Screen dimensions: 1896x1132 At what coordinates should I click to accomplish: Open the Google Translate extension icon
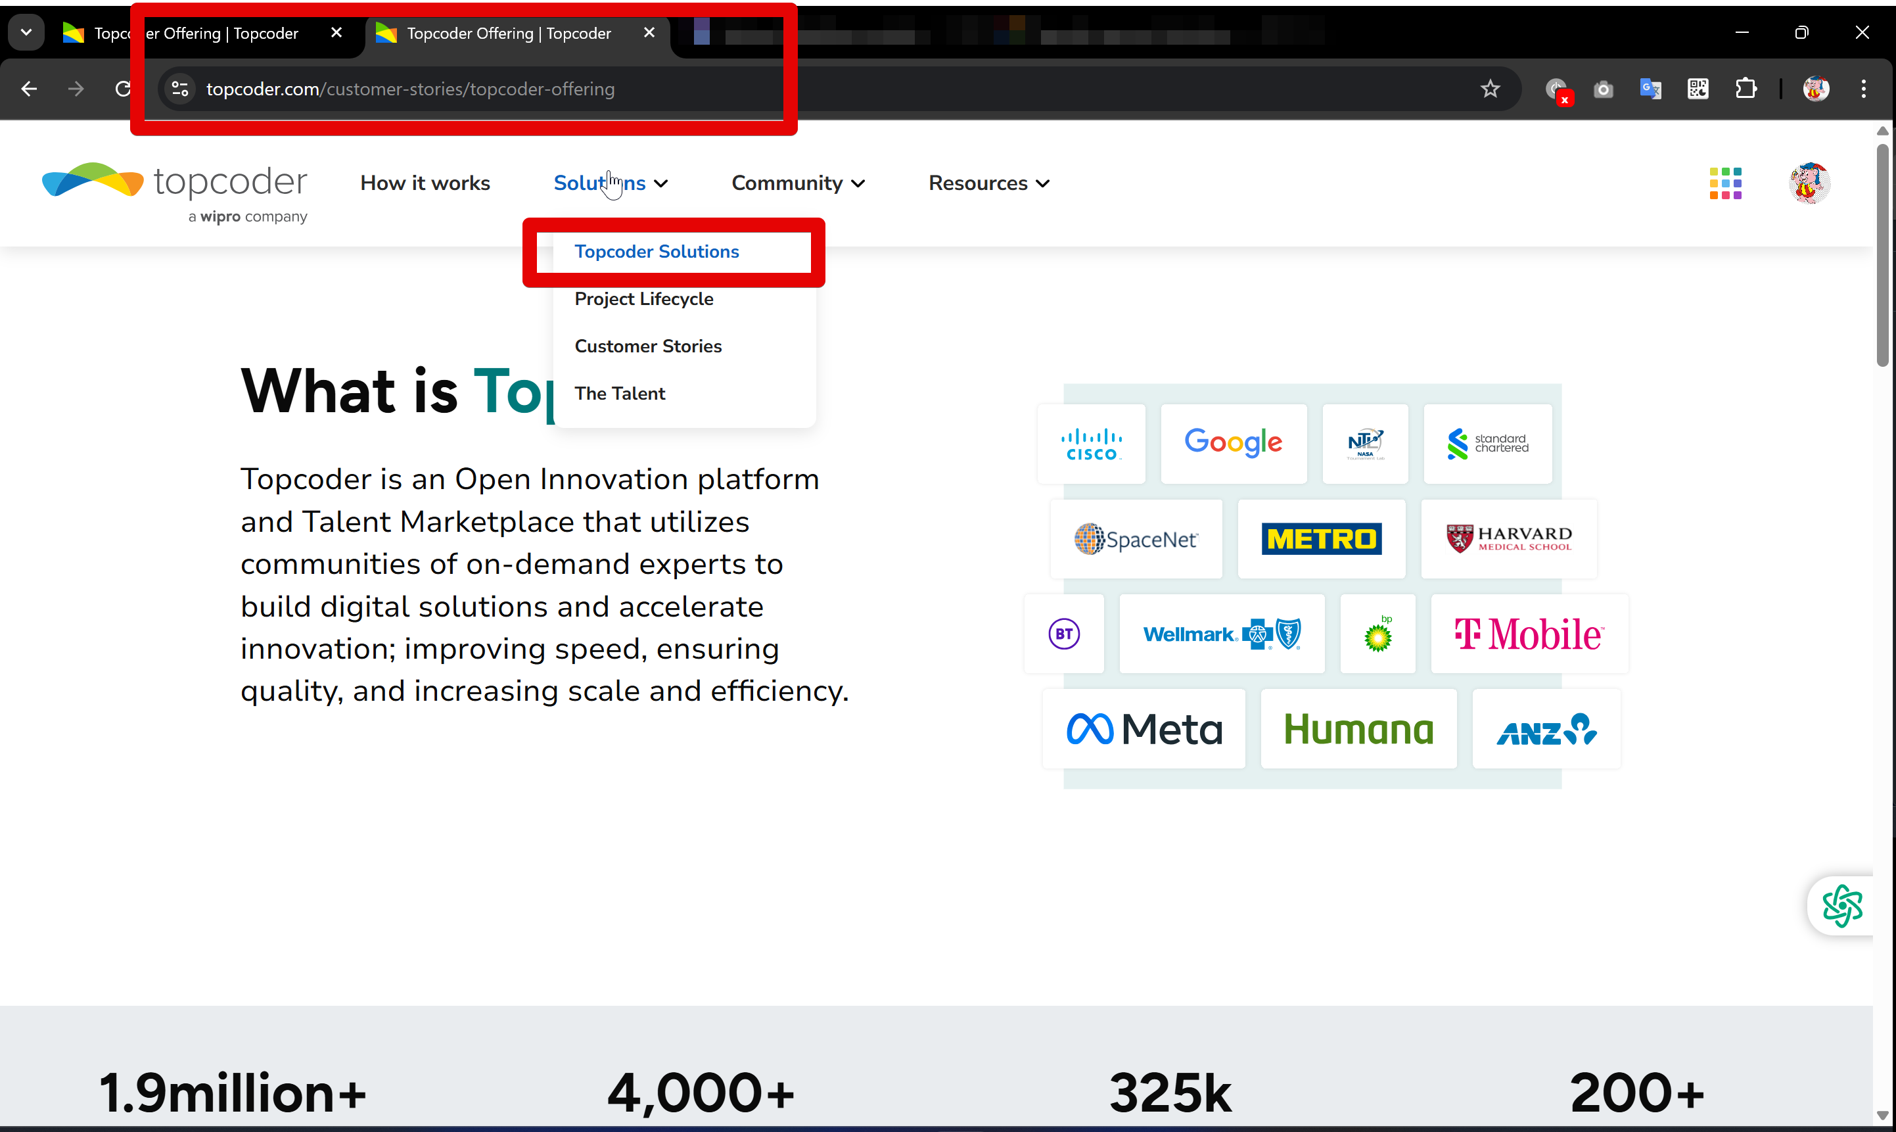(x=1650, y=89)
